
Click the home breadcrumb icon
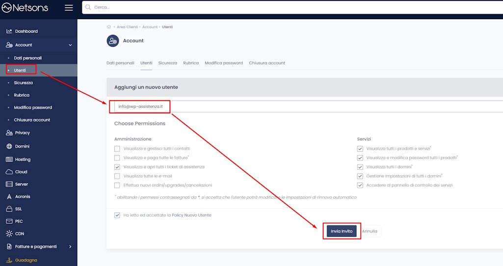108,27
